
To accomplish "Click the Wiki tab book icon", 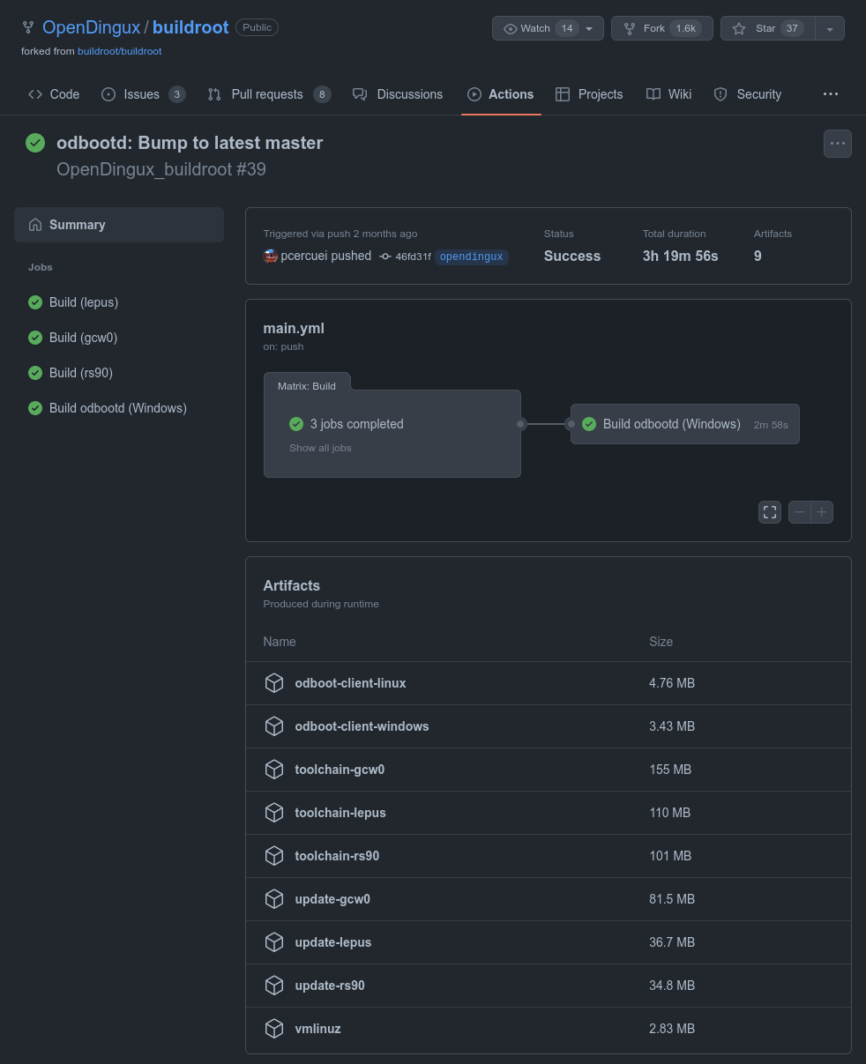I will 653,94.
